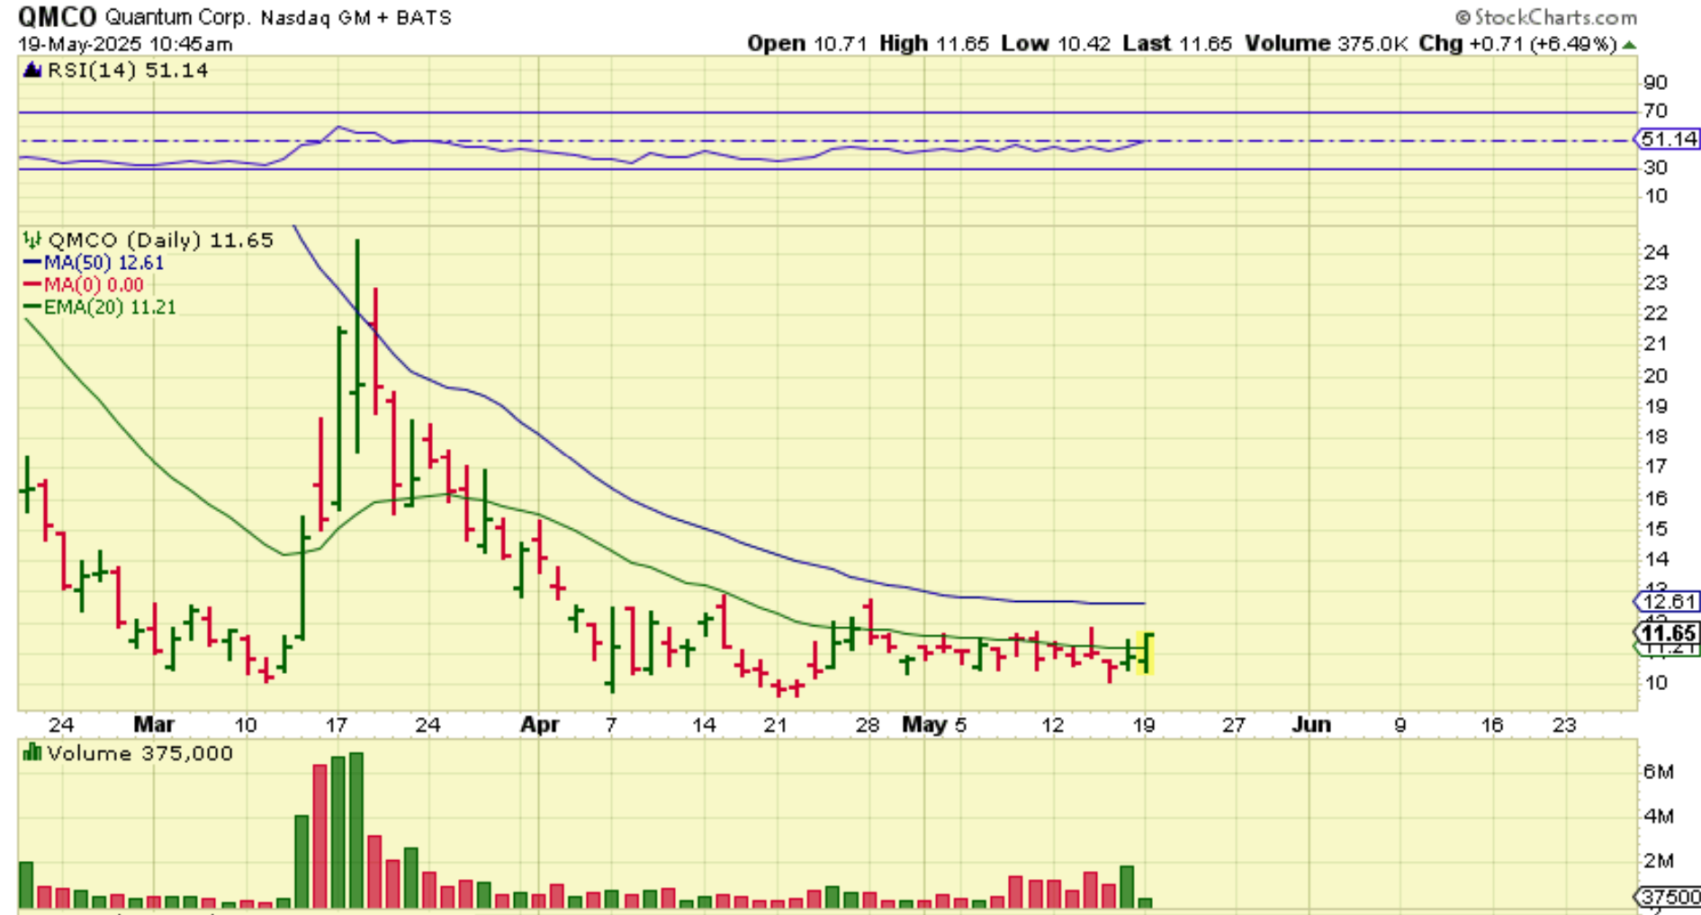This screenshot has height=915, width=1701.
Task: Click the 30 level on RSI axis
Action: click(1655, 167)
